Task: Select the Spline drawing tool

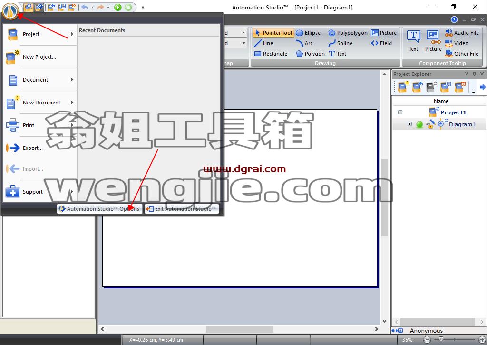Action: [x=341, y=43]
